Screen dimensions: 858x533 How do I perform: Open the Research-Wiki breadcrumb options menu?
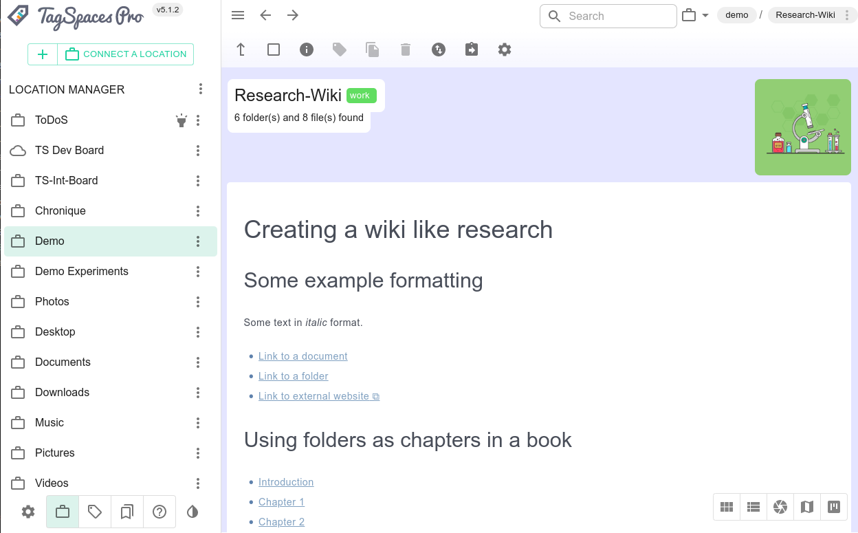pyautogui.click(x=846, y=15)
